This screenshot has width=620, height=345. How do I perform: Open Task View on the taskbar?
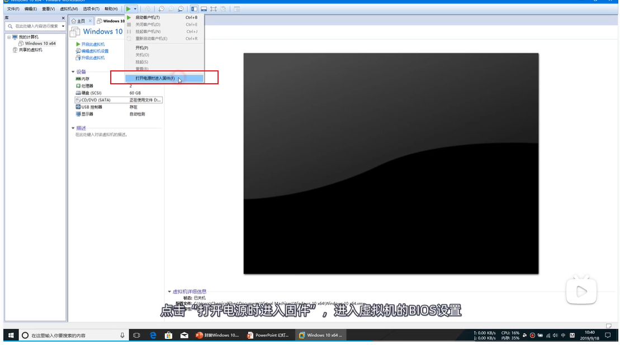137,335
